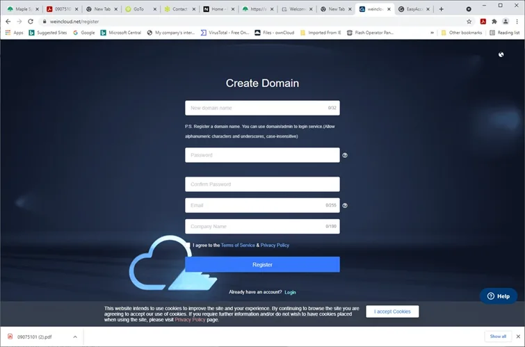Open Privacy Policy link in cookie banner
This screenshot has width=525, height=347.
(190, 320)
